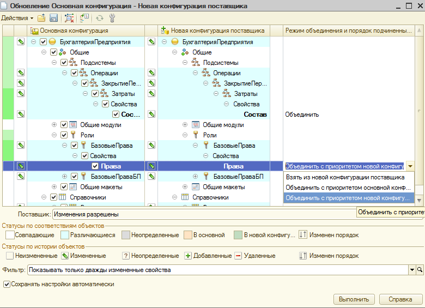Screen dimensions: 425x308
Task: Click changed-status icon left of main БухгалтерияПредприятия row
Action: point(21,42)
